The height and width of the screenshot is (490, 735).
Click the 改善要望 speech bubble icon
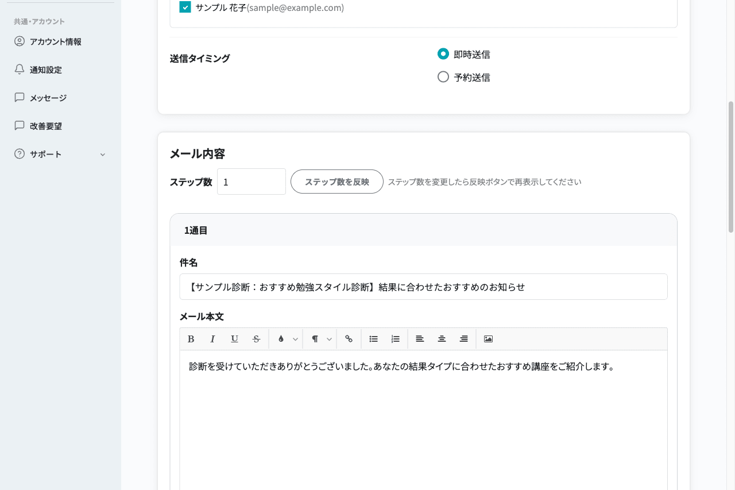click(x=20, y=126)
